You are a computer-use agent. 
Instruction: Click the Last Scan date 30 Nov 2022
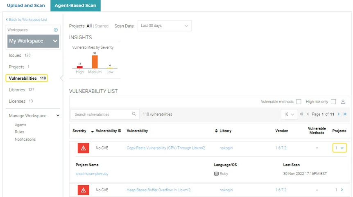click(x=305, y=174)
